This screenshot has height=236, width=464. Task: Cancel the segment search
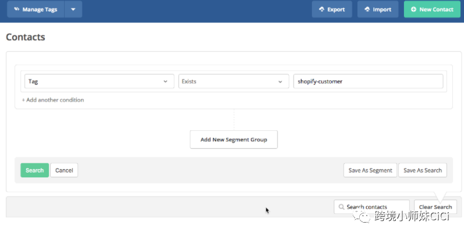(x=64, y=170)
